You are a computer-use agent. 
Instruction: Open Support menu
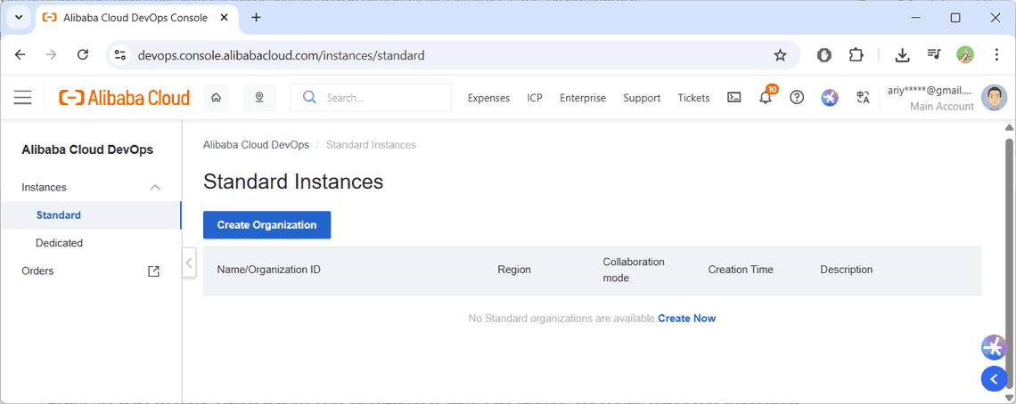coord(642,98)
